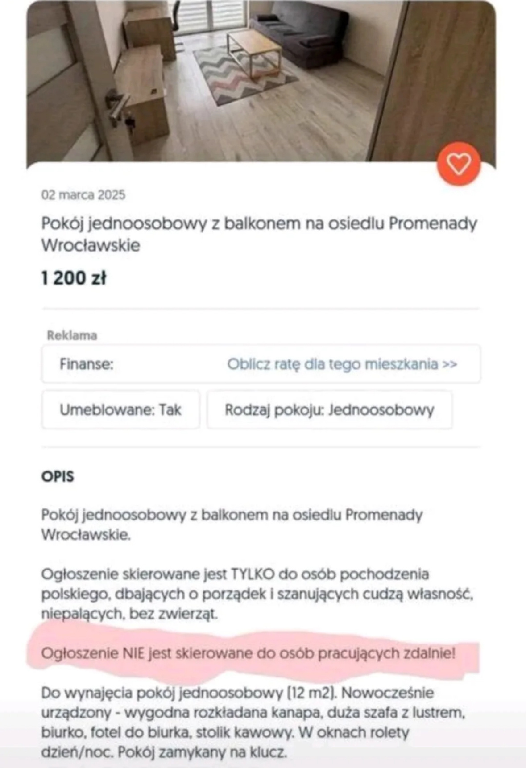Screen dimensions: 526x768
Task: Click the listing title about Promenady Wrocławskie
Action: (259, 234)
